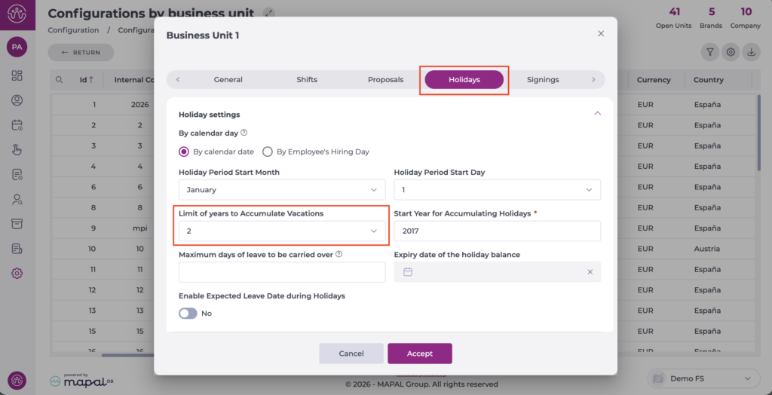Click the Accept button
Image resolution: width=772 pixels, height=395 pixels.
420,354
